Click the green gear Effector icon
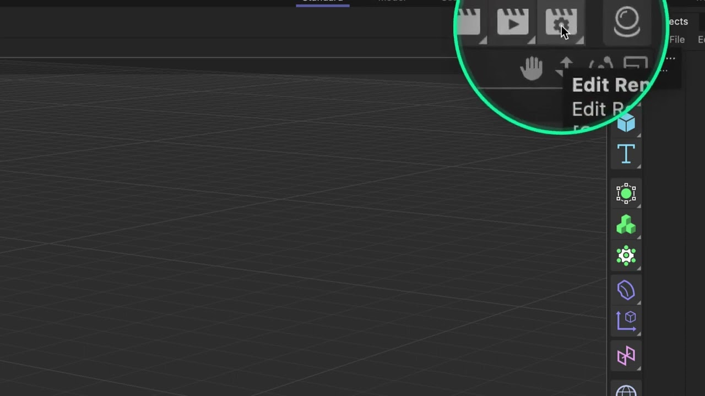705x396 pixels. pos(626,256)
